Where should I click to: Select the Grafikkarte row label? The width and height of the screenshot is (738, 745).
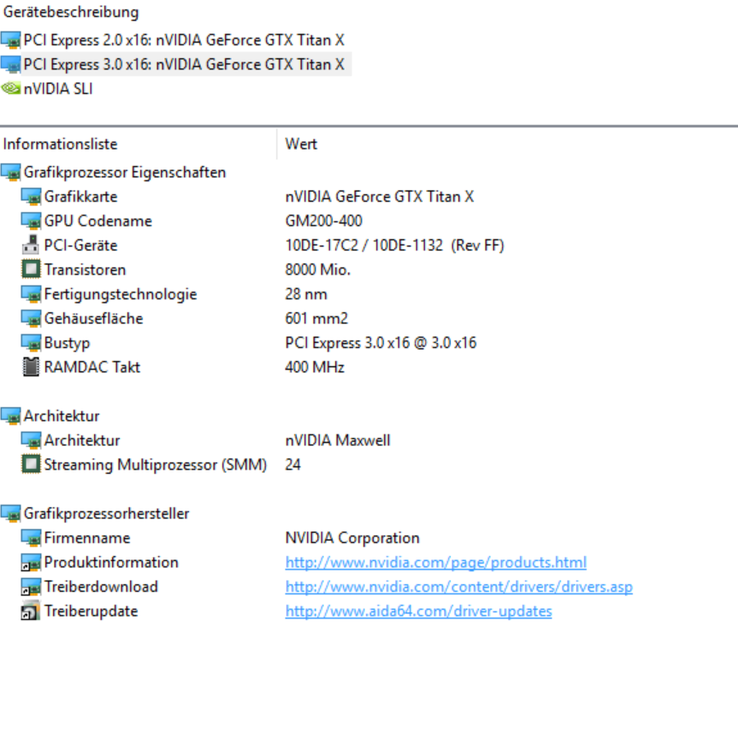click(x=80, y=197)
